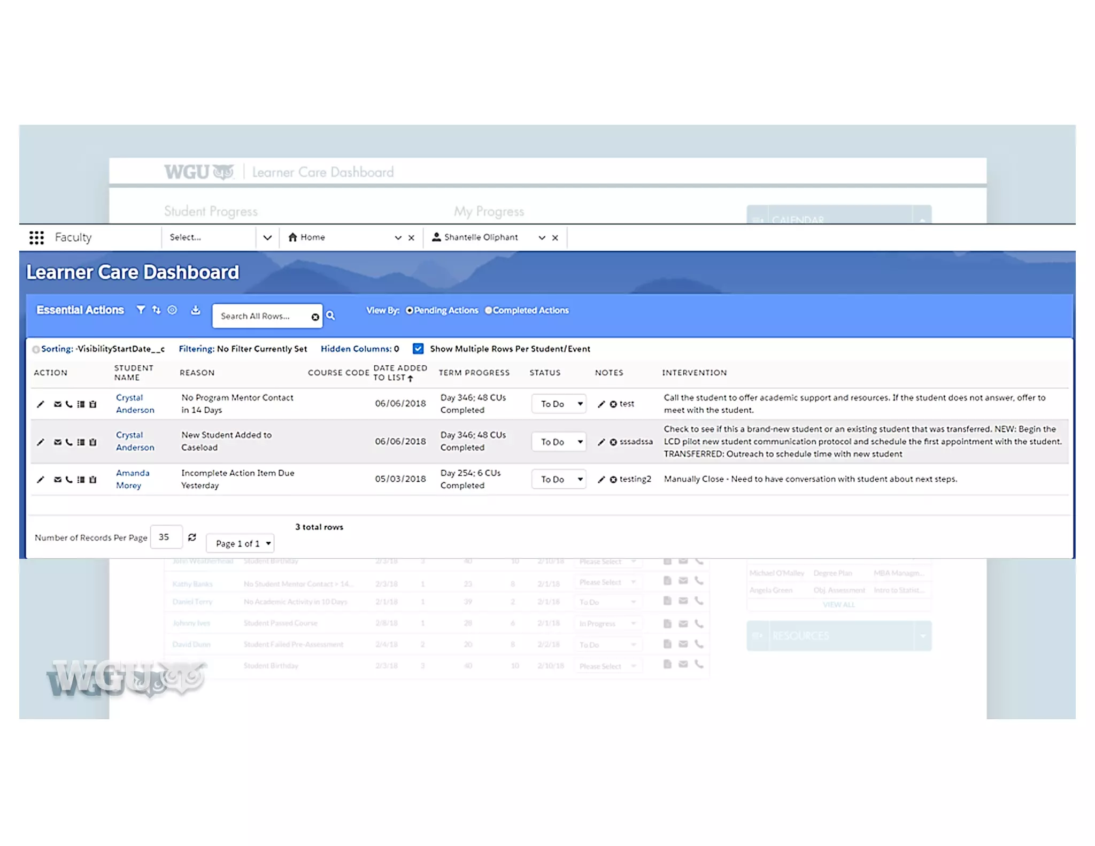
Task: Click phone icon in first Crystal Anderson row
Action: coord(69,404)
